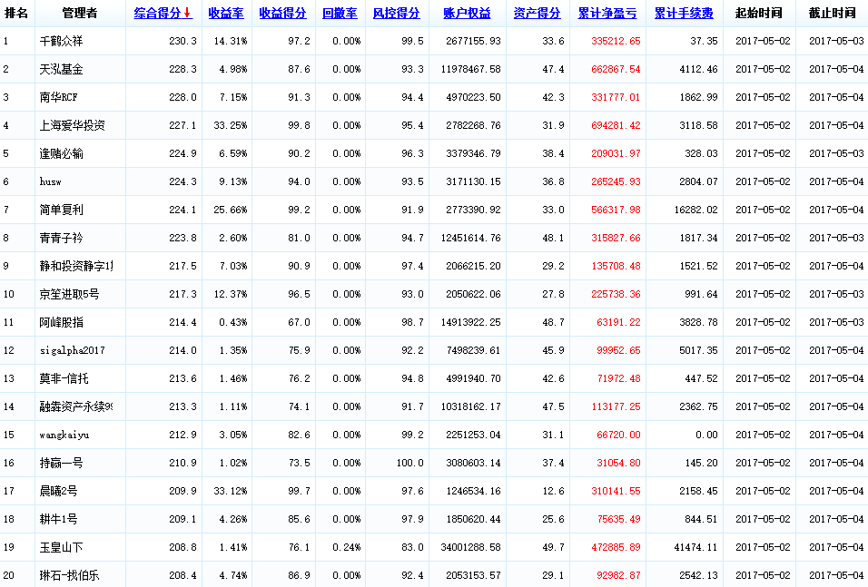Click net profit value 694281.42

(616, 125)
